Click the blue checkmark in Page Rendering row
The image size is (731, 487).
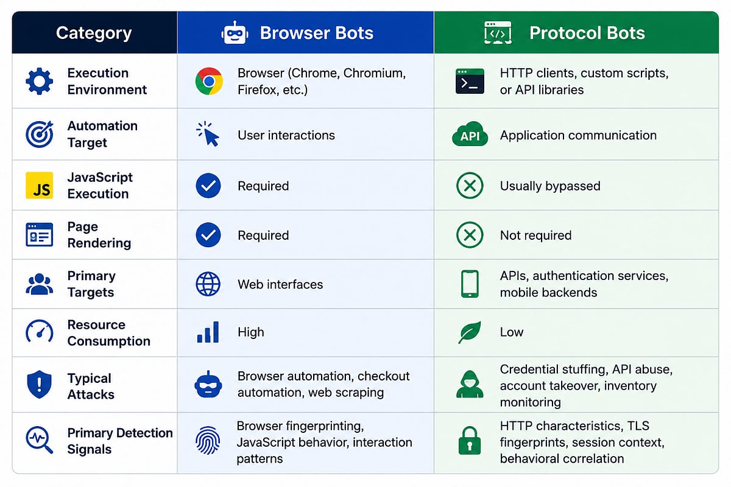point(208,235)
